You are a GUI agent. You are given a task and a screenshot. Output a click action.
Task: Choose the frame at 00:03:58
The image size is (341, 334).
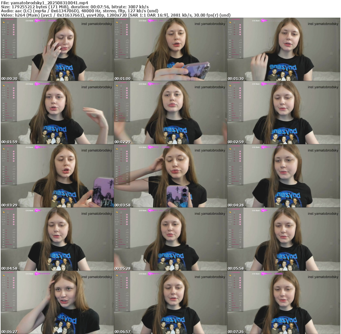(x=170, y=176)
